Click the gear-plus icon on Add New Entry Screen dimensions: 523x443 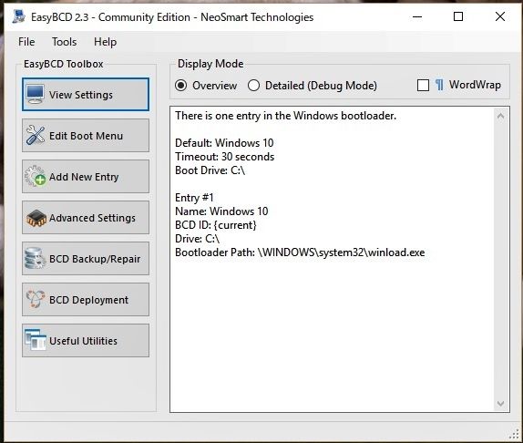[x=36, y=176]
